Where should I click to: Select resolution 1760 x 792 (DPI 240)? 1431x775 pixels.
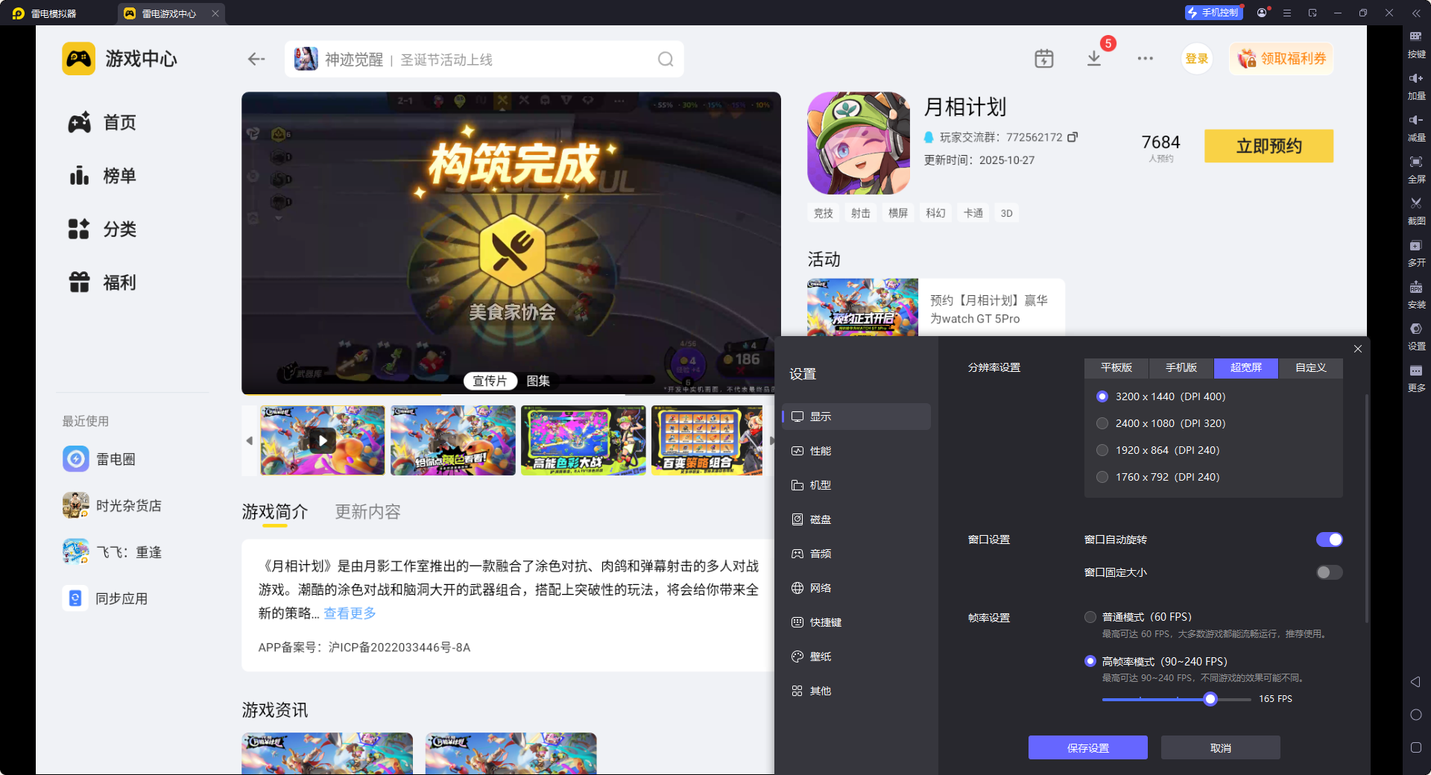tap(1159, 477)
